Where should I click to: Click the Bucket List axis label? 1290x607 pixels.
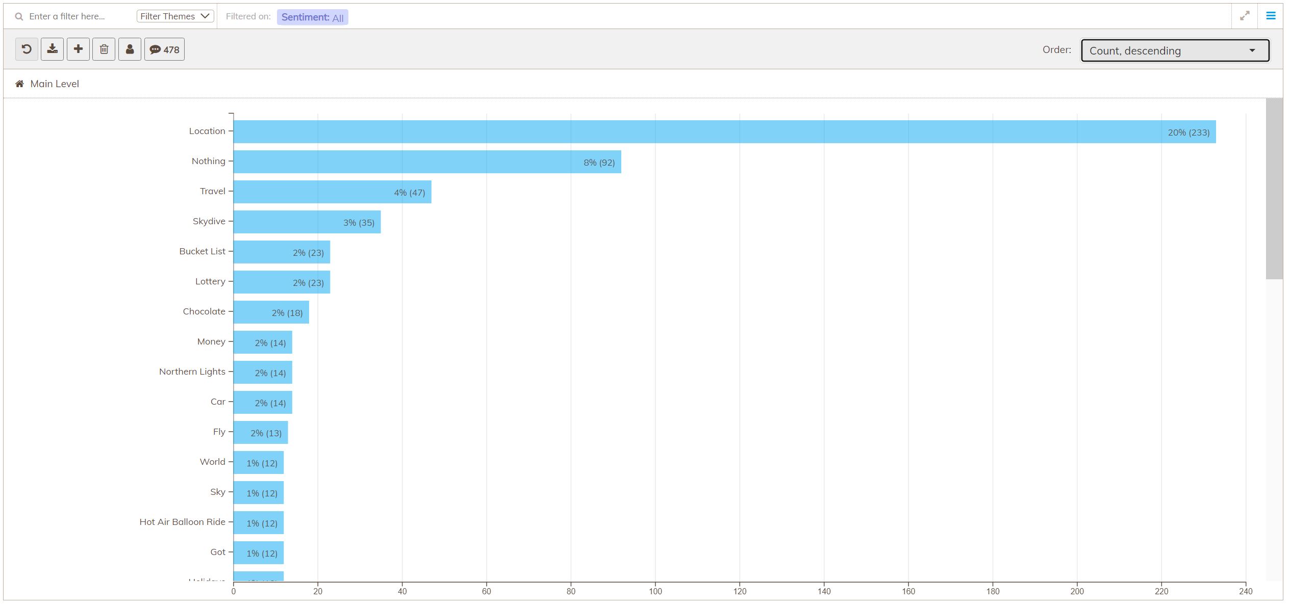(202, 251)
